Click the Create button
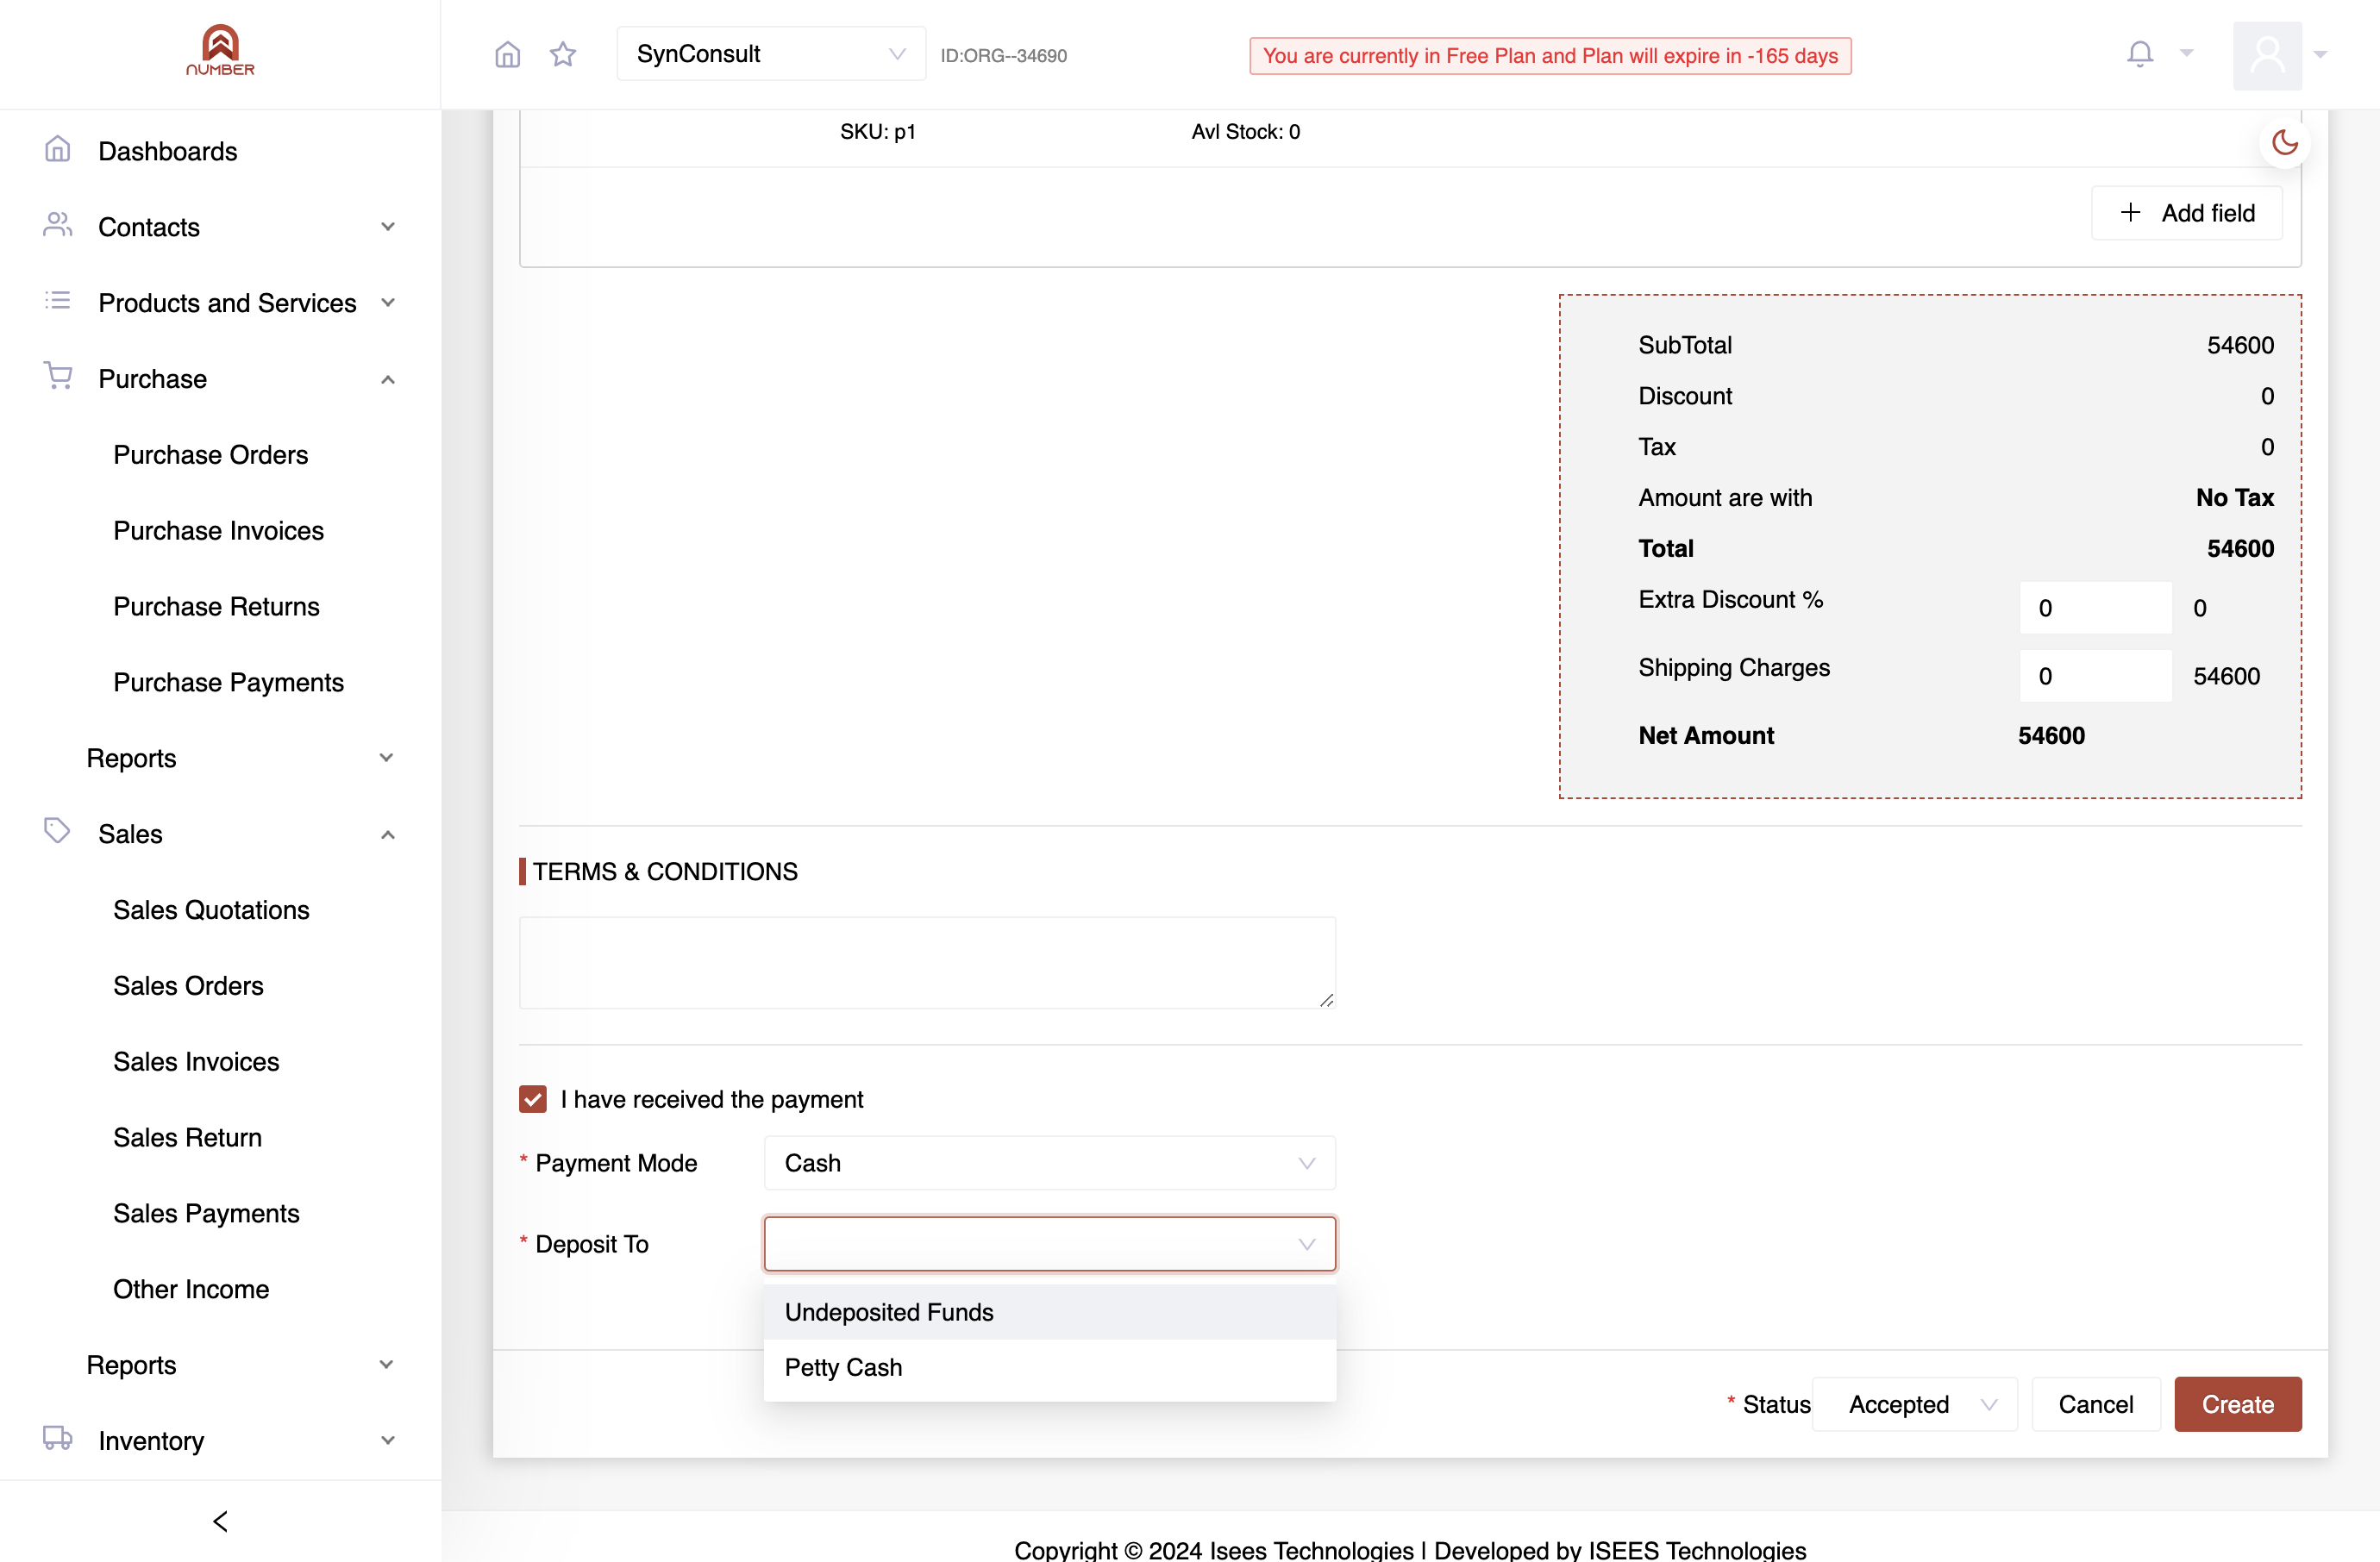Screen dimensions: 2380x1562 (2237, 1404)
